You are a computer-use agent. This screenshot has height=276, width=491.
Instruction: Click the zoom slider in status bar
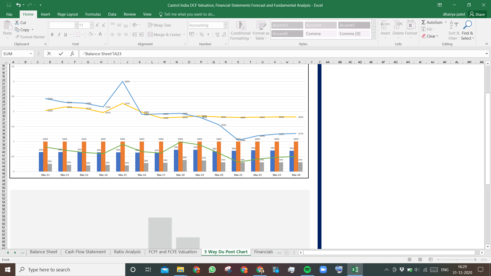(457, 260)
